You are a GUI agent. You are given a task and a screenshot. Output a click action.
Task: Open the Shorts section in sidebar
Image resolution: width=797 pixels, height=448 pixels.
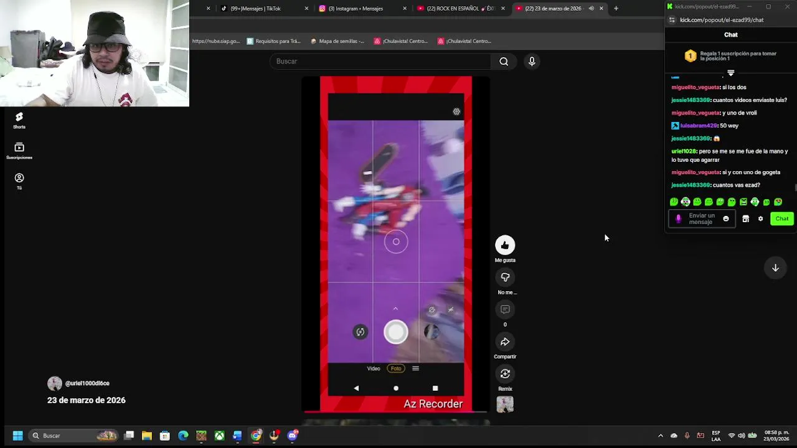pyautogui.click(x=19, y=120)
